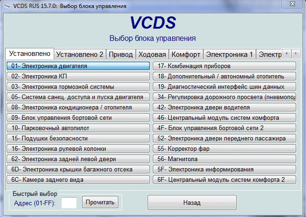Open 17- Комбинация приборов

[224, 66]
